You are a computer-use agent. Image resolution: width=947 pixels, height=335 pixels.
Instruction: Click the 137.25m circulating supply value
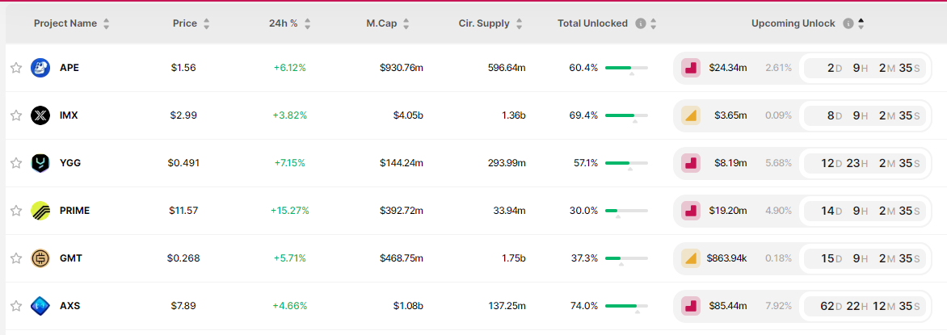pyautogui.click(x=507, y=306)
